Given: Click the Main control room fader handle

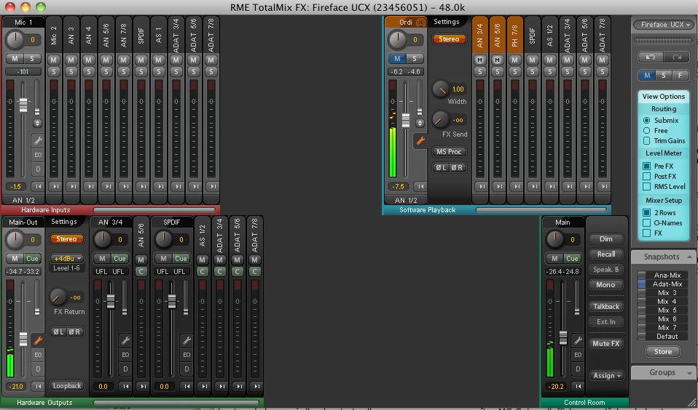Looking at the screenshot, I should (x=563, y=337).
